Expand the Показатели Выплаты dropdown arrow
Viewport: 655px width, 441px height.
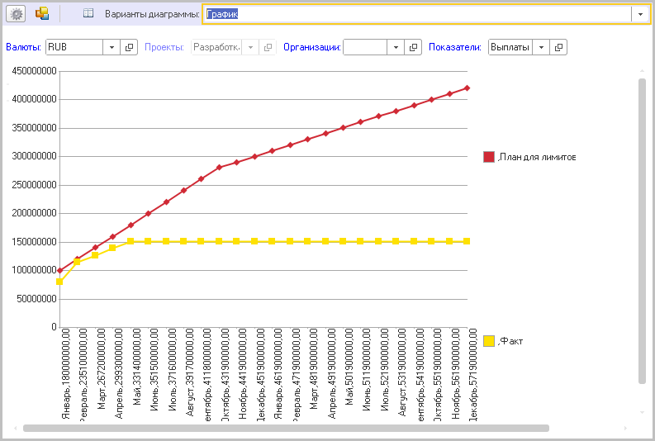coord(542,48)
